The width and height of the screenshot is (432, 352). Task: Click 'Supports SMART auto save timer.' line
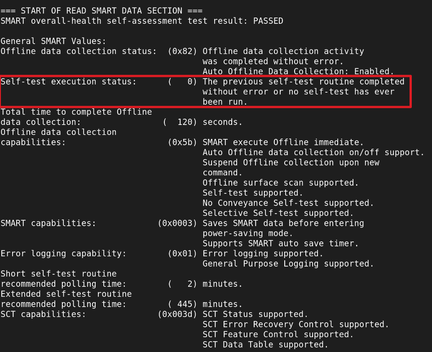[x=281, y=243]
